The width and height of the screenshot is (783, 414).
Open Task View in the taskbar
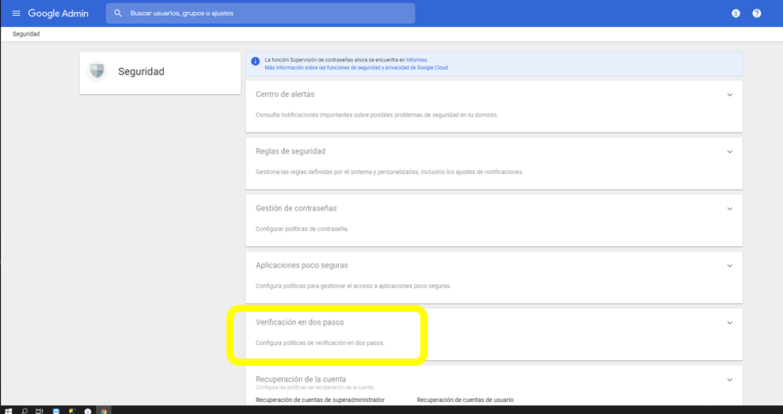tap(40, 411)
